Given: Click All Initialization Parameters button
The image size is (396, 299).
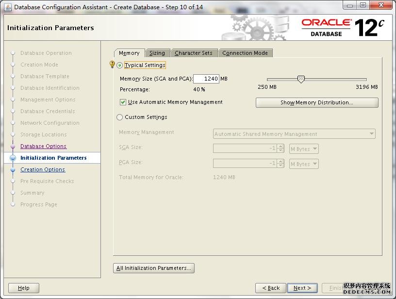Looking at the screenshot, I should 154,268.
